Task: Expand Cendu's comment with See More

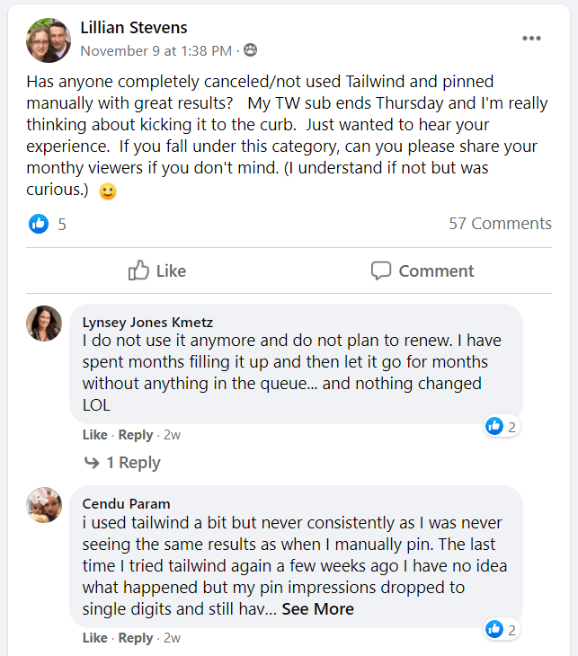Action: pyautogui.click(x=317, y=609)
